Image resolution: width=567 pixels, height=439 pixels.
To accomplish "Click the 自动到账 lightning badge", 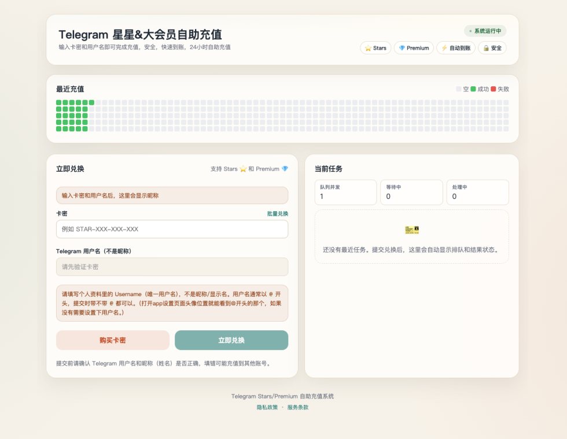I will 456,48.
